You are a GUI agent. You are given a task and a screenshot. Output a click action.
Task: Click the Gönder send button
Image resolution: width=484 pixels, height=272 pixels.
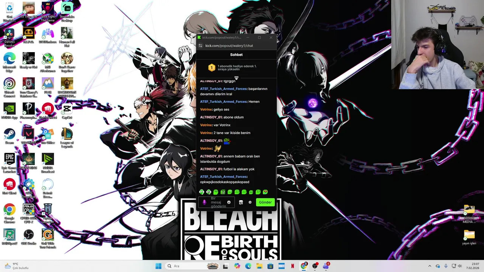[x=265, y=202]
